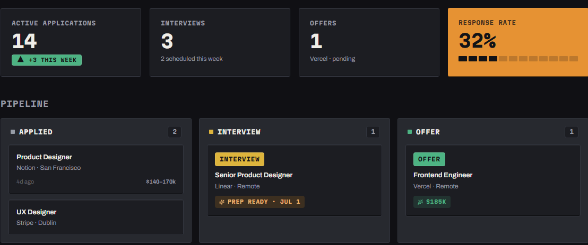Click the Response Rate progress bar
The width and height of the screenshot is (588, 245).
click(x=518, y=59)
